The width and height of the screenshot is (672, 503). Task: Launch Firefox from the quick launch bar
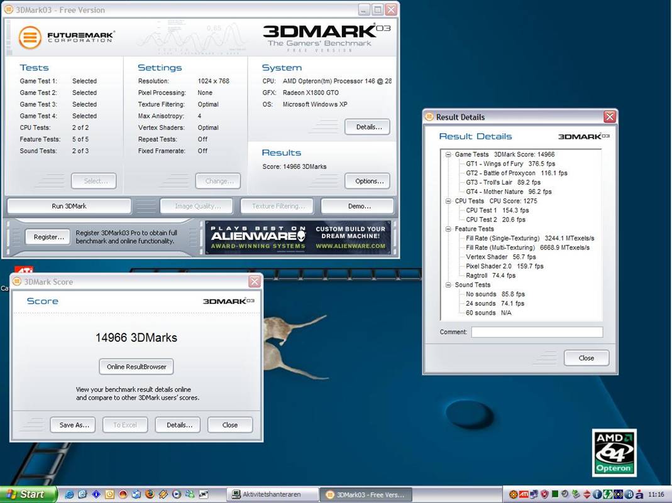pyautogui.click(x=150, y=494)
